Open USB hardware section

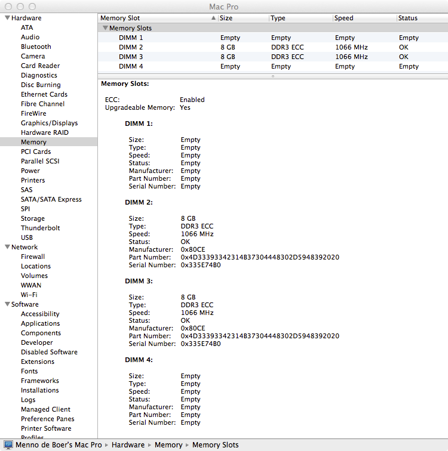[27, 237]
